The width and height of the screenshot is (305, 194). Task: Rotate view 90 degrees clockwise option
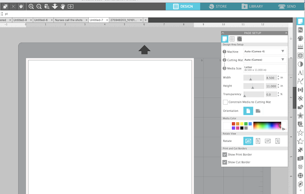click(258, 141)
